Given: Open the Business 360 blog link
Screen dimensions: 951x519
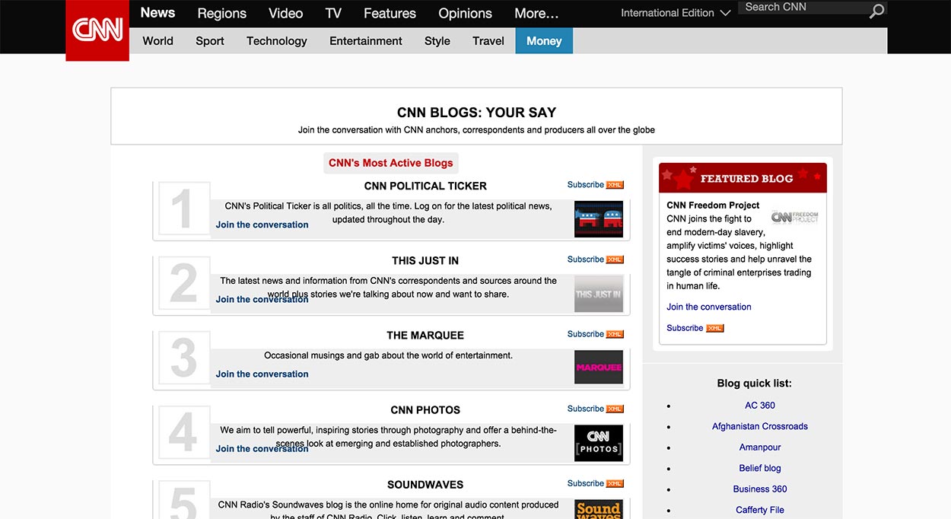Looking at the screenshot, I should point(760,489).
